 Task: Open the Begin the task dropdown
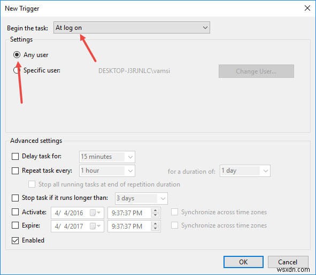[x=132, y=28]
